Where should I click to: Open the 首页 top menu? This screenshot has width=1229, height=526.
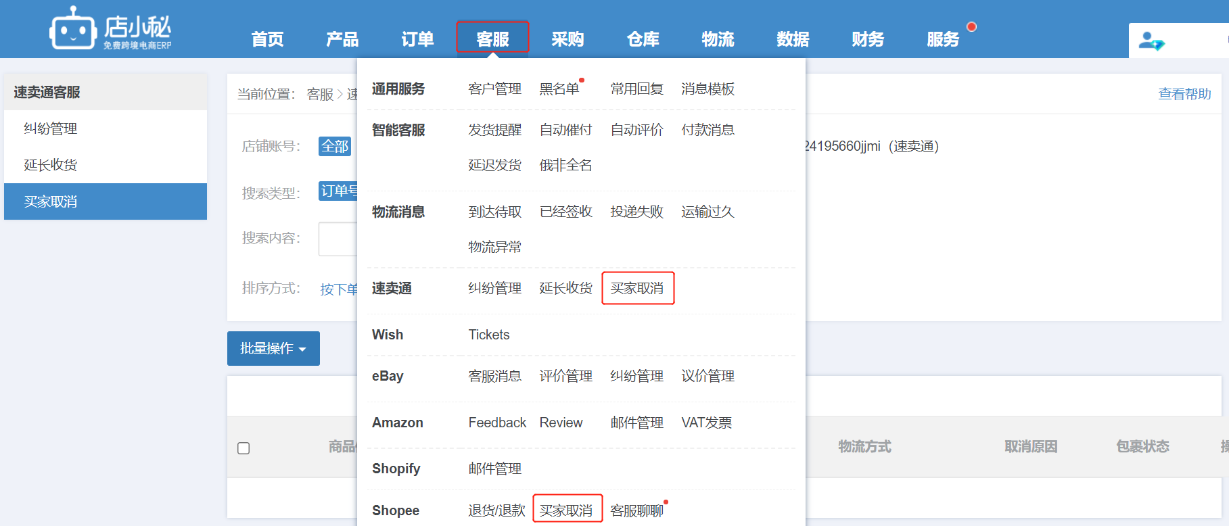(x=267, y=39)
